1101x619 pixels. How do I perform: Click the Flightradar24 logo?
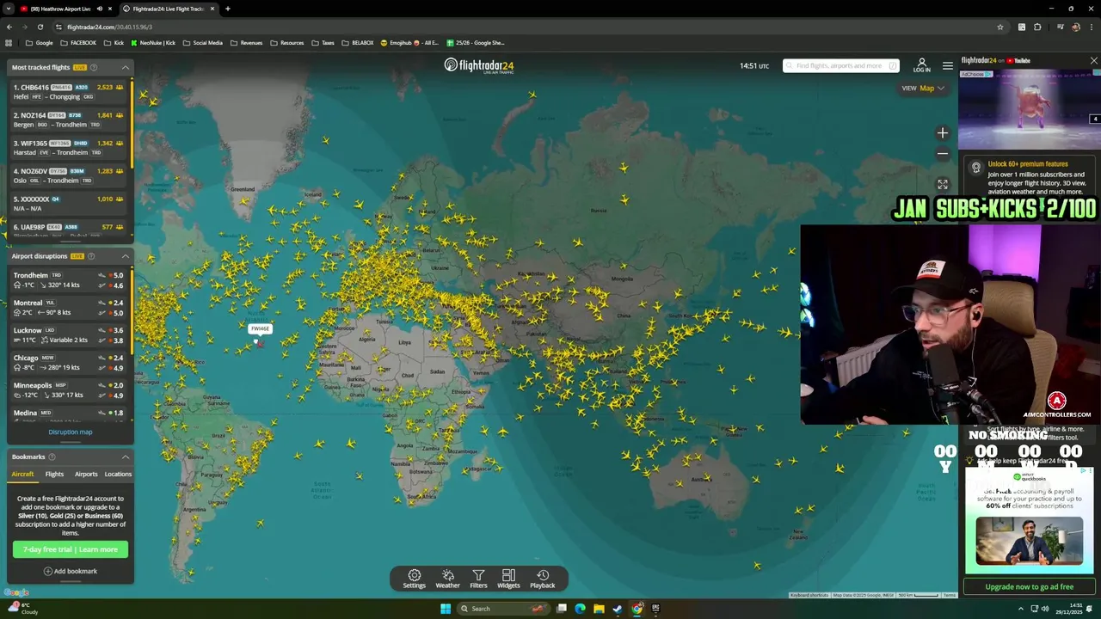pyautogui.click(x=479, y=65)
